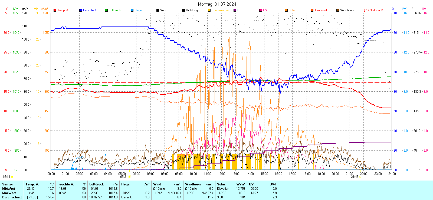Select the Luftdruck header in the data table
The height and width of the screenshot is (200, 433).
97,184
